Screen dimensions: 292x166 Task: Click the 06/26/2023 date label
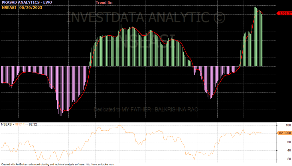coord(31,7)
